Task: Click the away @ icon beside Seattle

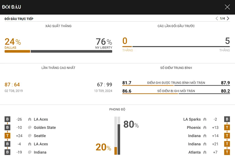Action: (30, 135)
